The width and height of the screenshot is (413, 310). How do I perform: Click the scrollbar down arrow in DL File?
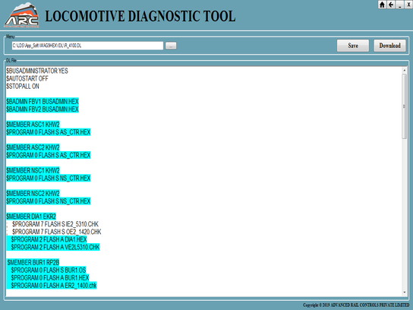point(405,293)
